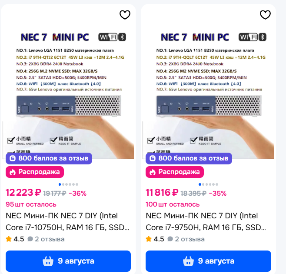Select the first carousel dot of the left product
Viewport: 286px width, 274px height.
(x=60, y=184)
